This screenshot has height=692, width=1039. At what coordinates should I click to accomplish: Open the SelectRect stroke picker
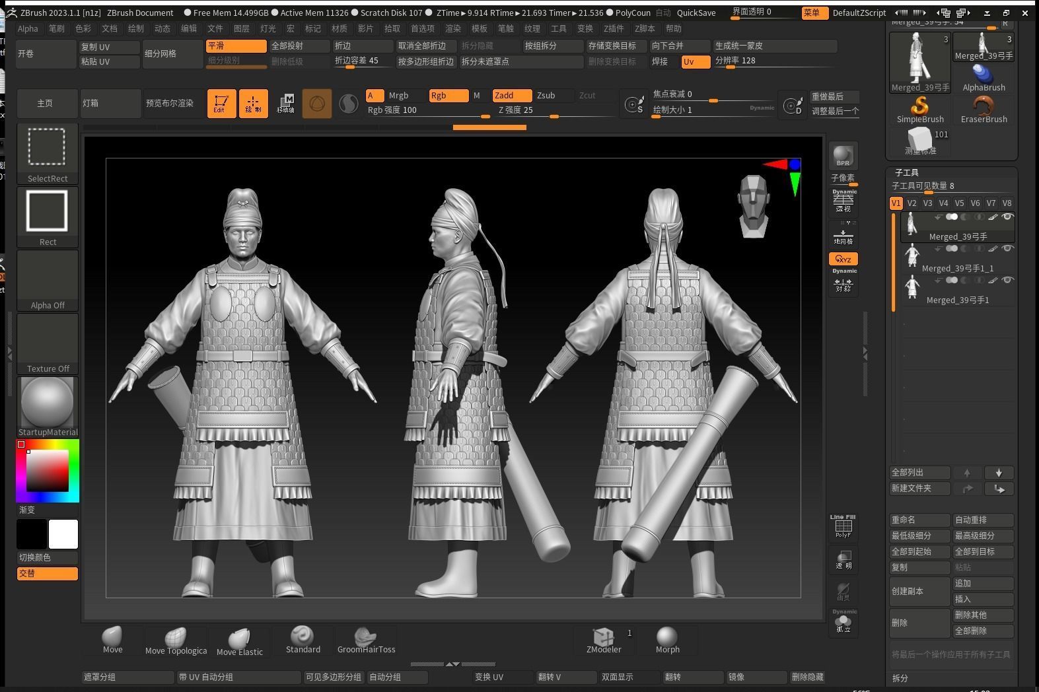pos(48,154)
